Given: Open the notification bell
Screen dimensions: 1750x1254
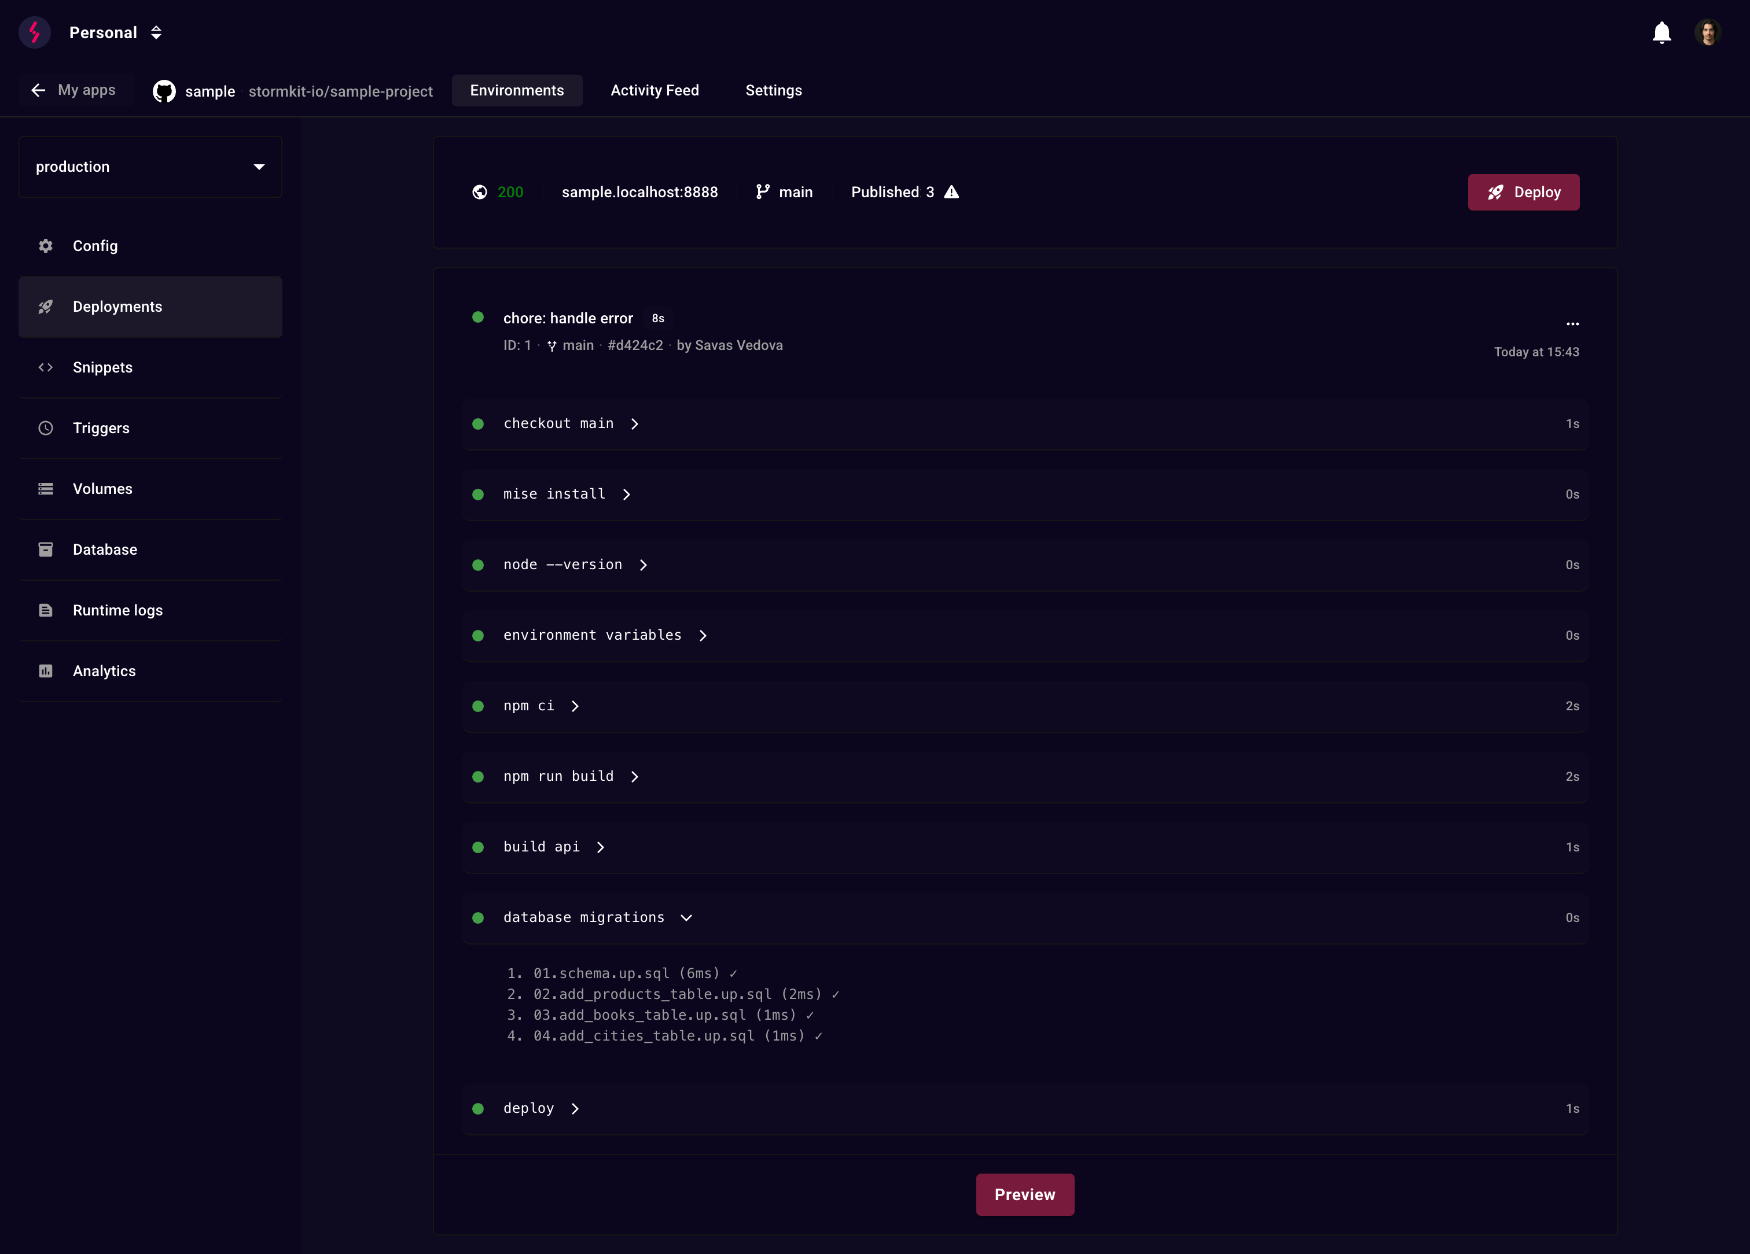Looking at the screenshot, I should click(1661, 32).
